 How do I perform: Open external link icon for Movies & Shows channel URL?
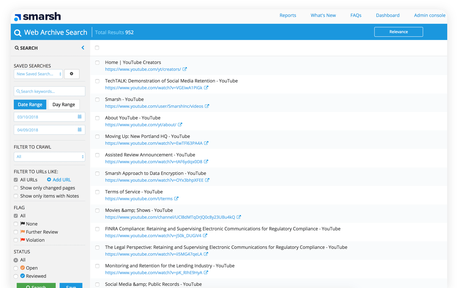[x=239, y=217]
